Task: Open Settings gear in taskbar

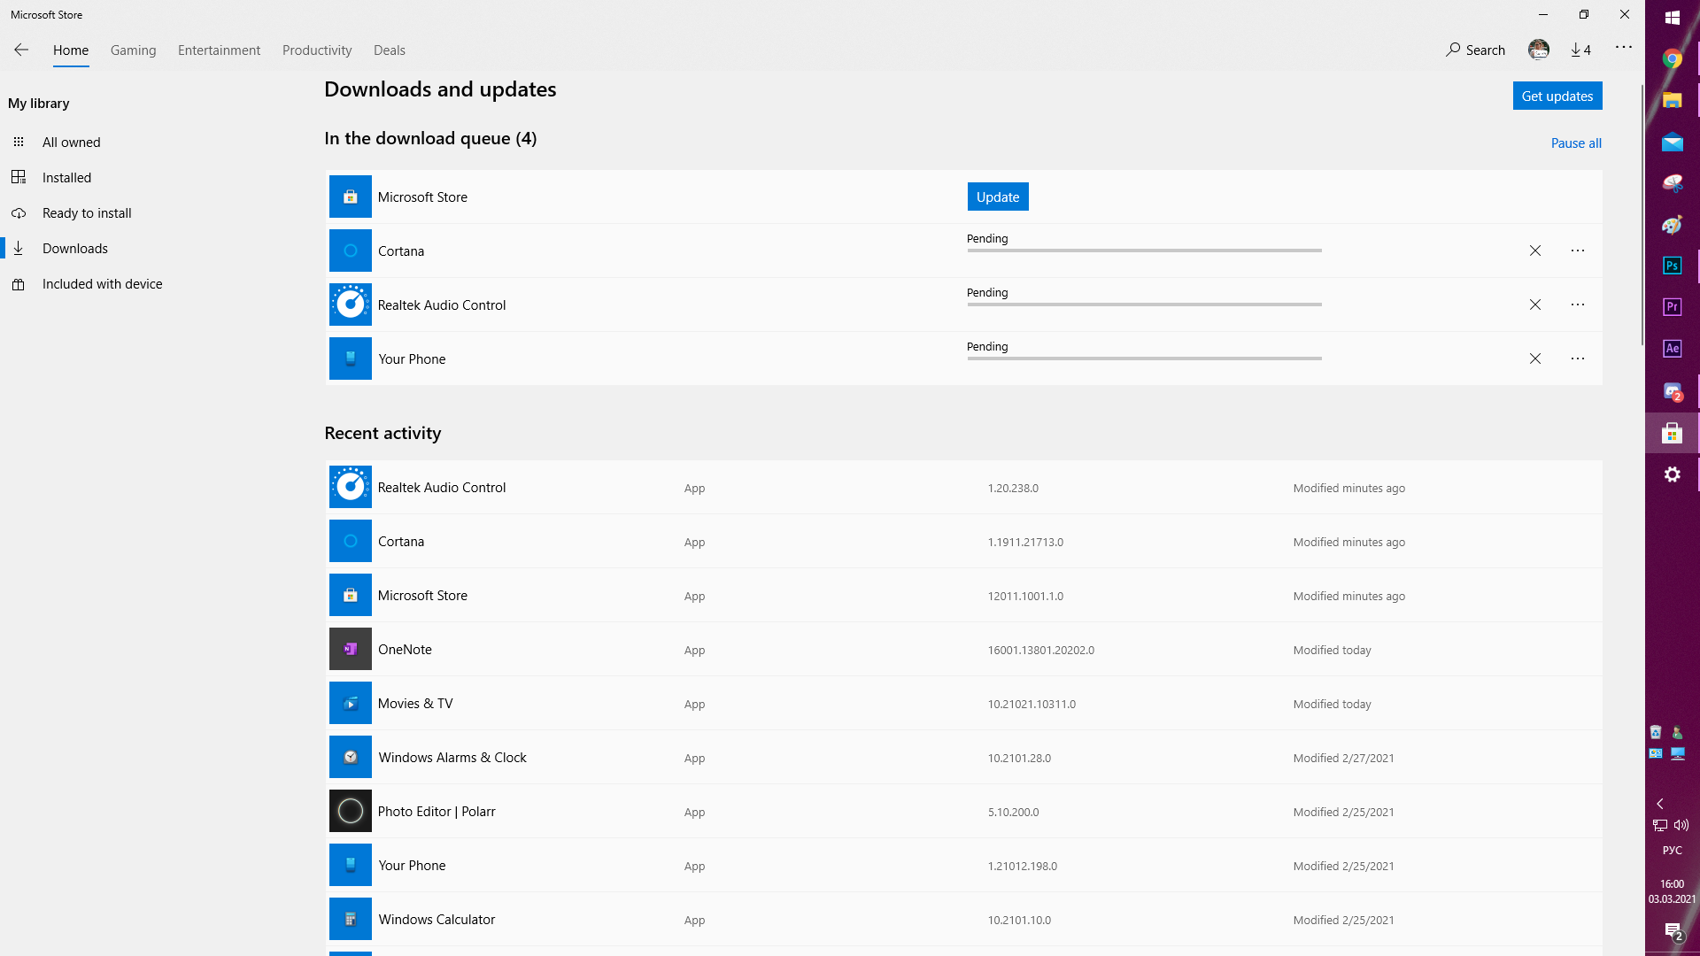Action: click(1673, 474)
